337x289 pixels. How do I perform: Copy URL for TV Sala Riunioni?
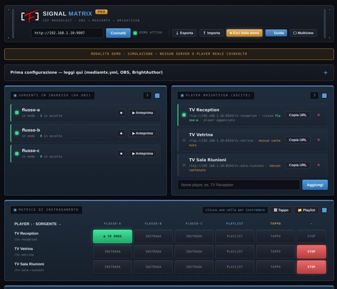[298, 165]
